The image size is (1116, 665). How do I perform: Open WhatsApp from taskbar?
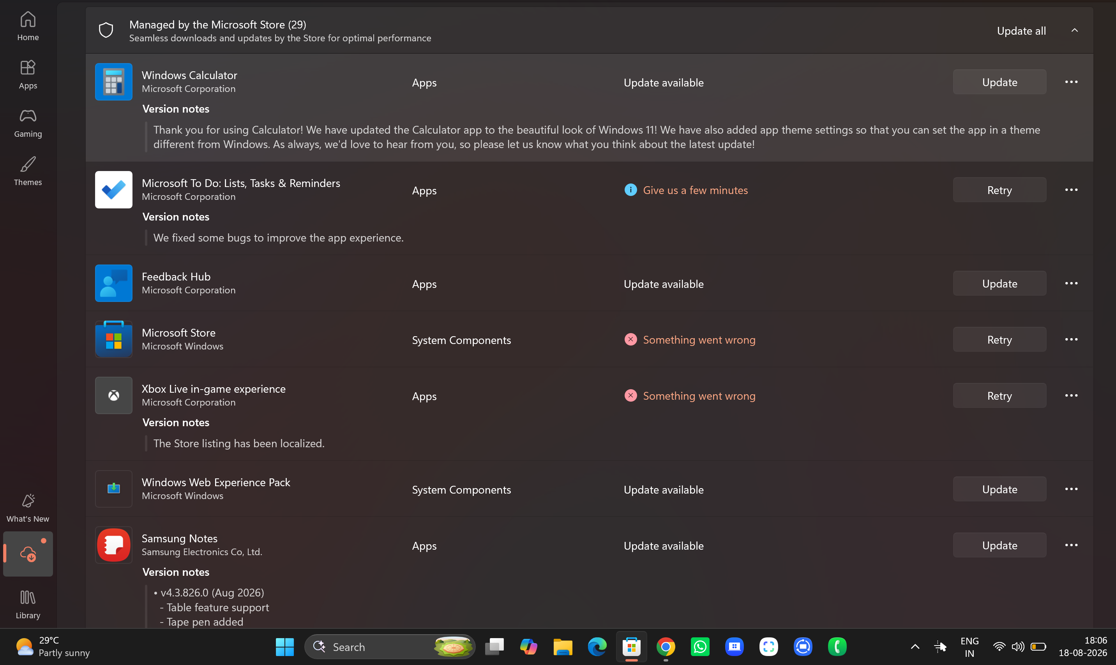(x=700, y=647)
